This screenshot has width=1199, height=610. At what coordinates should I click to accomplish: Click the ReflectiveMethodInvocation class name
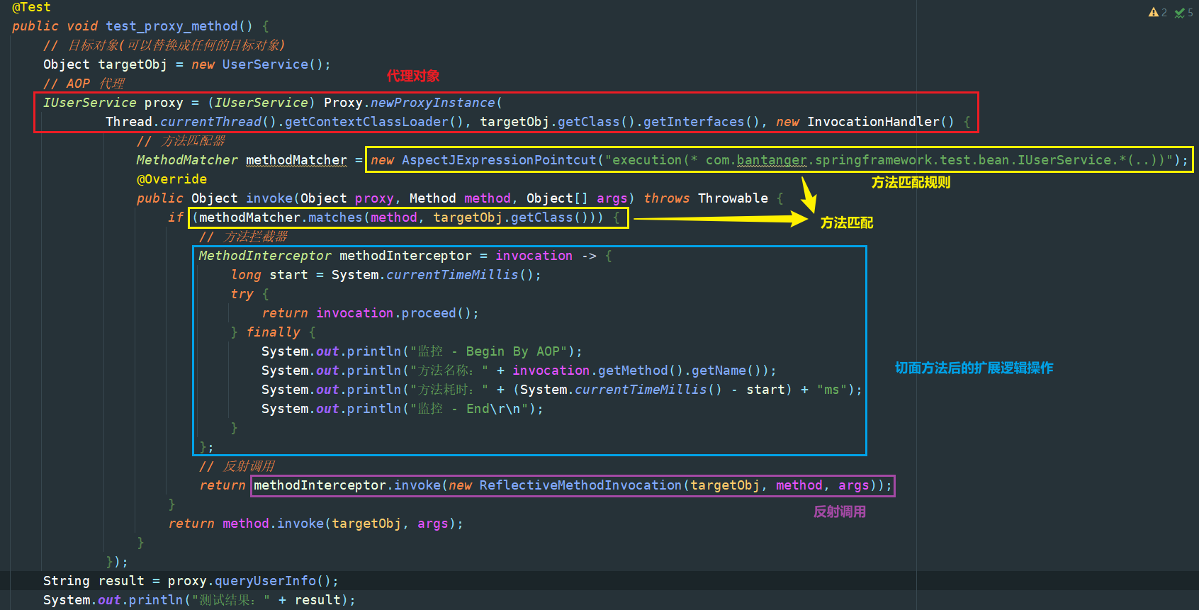(x=580, y=485)
